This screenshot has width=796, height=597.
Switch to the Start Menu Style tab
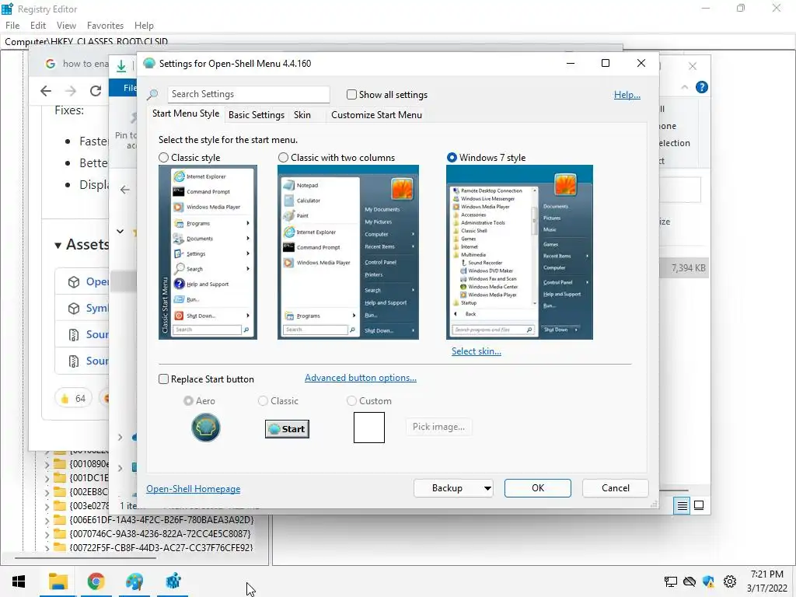point(186,113)
